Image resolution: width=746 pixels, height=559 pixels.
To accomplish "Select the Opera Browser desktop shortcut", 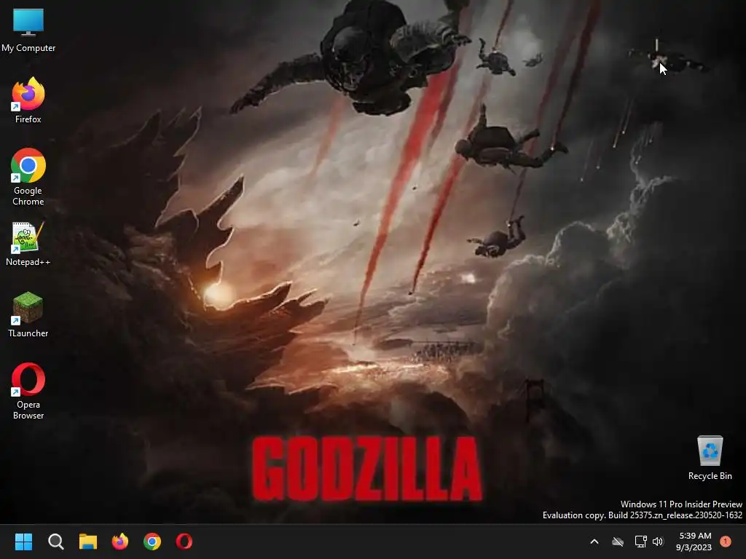I will pos(28,391).
